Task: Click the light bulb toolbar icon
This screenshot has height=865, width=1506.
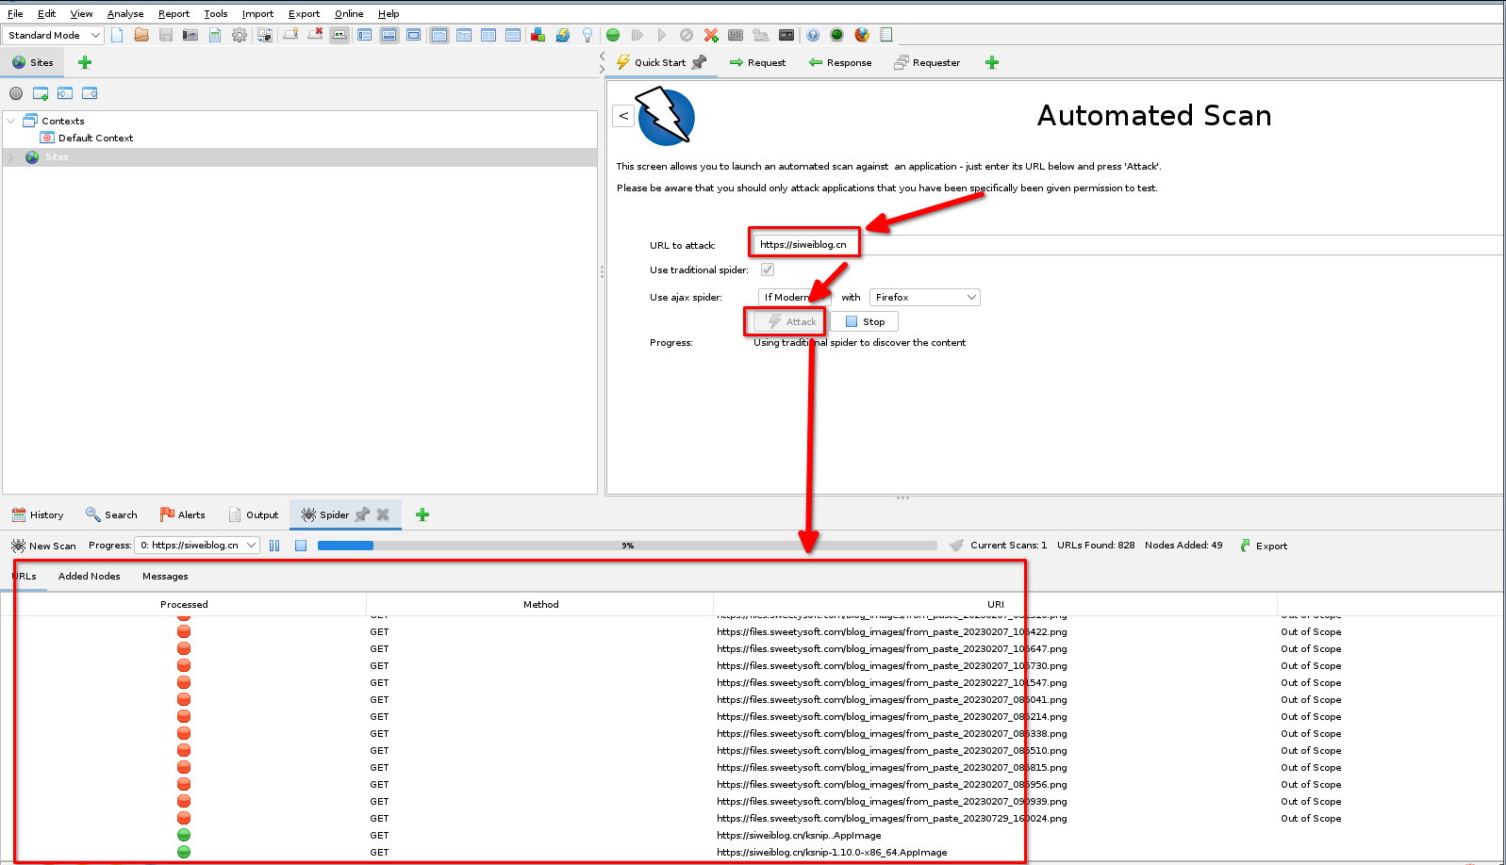Action: tap(588, 35)
